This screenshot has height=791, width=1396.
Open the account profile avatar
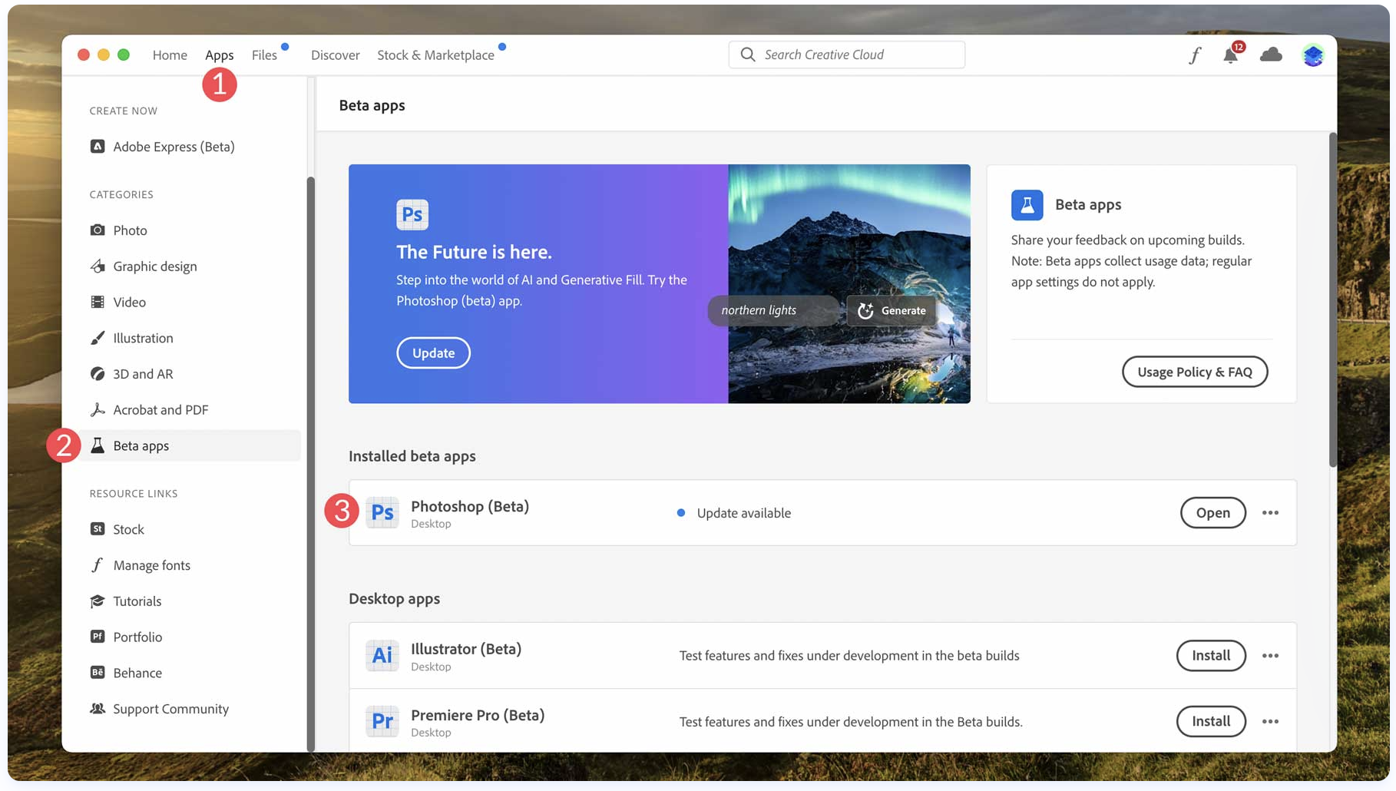point(1313,55)
